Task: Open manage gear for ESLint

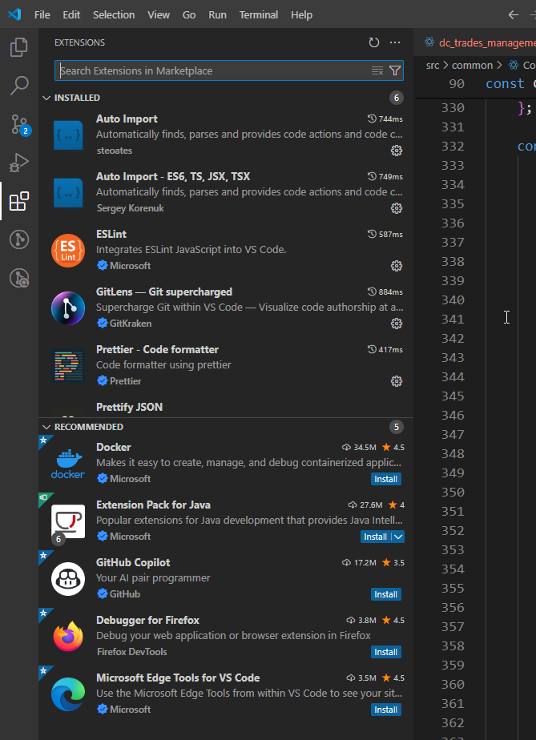Action: point(397,266)
